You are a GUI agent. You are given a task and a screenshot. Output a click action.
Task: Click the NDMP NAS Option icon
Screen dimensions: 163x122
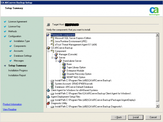[x=64, y=77]
